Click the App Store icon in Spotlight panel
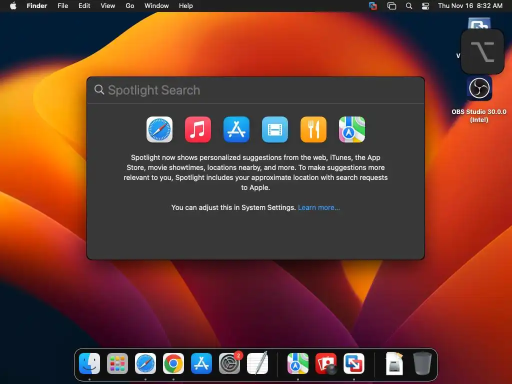The height and width of the screenshot is (384, 512). click(236, 129)
